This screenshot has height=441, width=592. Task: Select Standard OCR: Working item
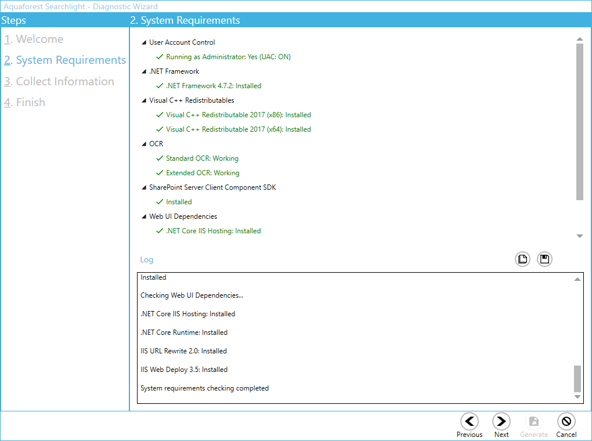(x=201, y=158)
